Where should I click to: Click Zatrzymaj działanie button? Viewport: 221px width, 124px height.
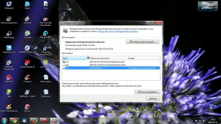(x=147, y=92)
